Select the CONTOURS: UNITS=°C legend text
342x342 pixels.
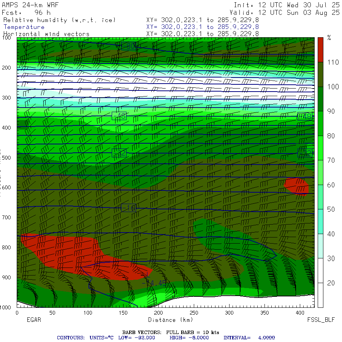(x=85, y=338)
